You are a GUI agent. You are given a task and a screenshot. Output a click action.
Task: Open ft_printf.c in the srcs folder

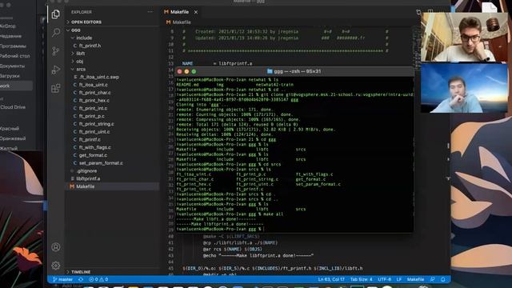coord(90,139)
